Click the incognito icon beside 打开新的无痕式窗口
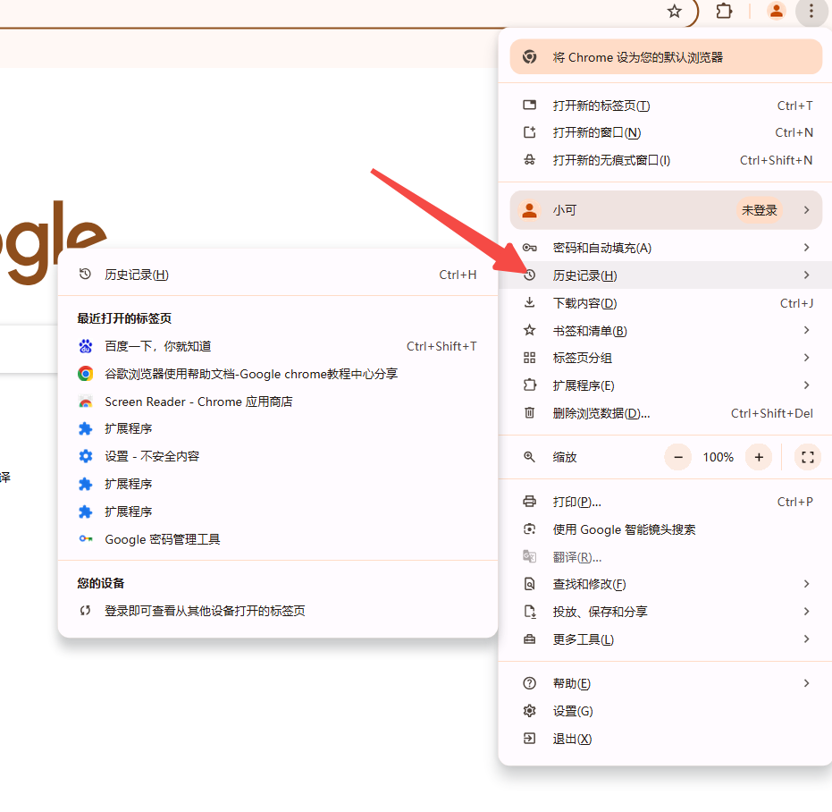 [530, 160]
